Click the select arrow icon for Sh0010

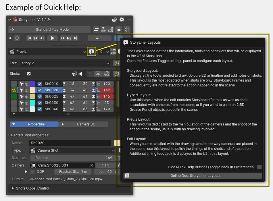point(22,84)
